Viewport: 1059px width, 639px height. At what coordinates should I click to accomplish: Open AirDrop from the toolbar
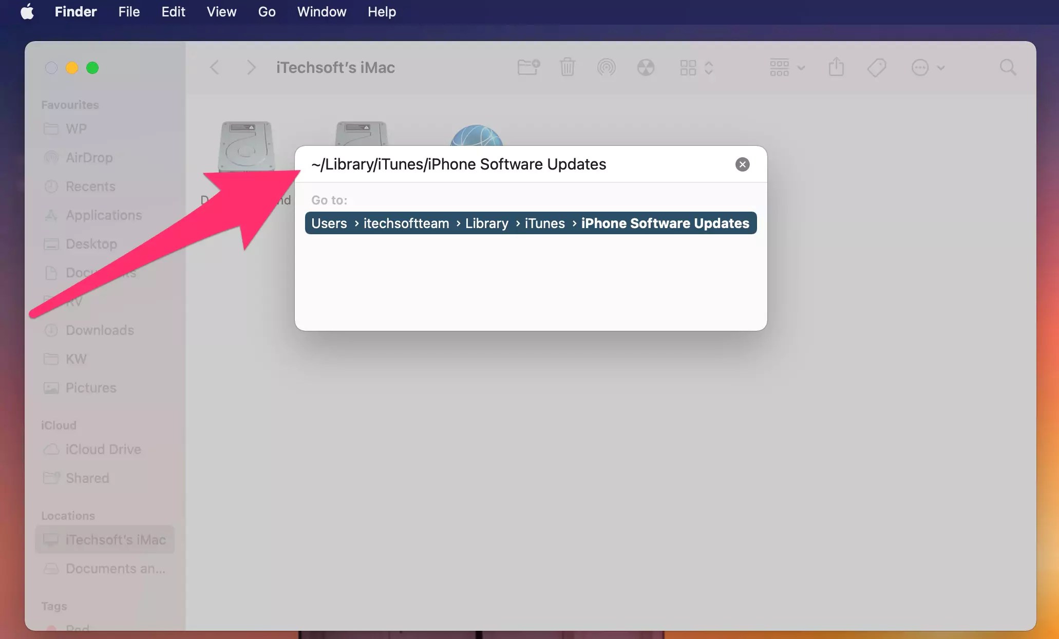pos(607,67)
